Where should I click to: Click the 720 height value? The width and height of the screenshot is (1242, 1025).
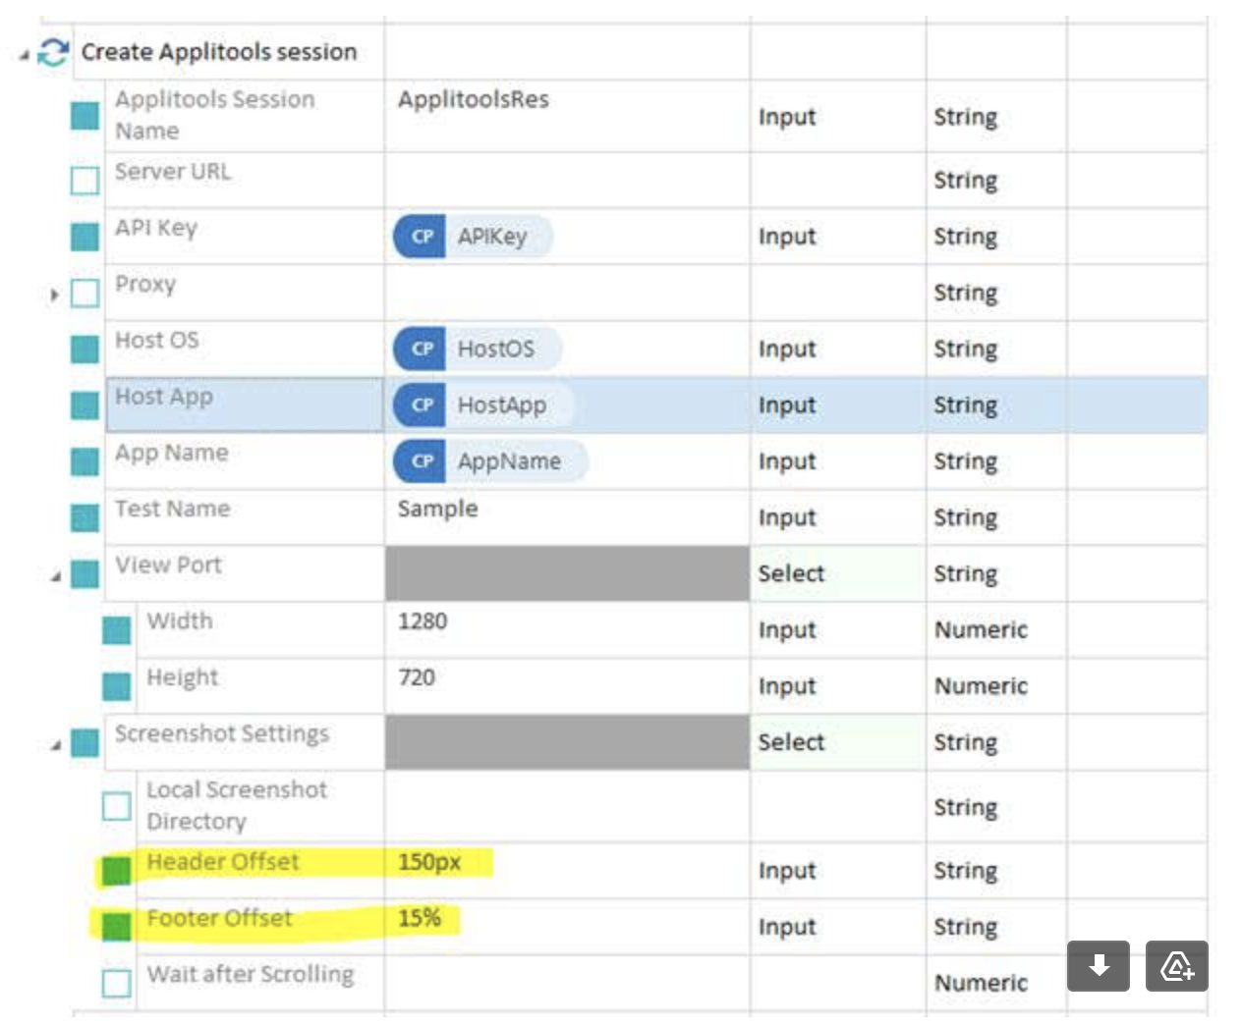(x=417, y=676)
